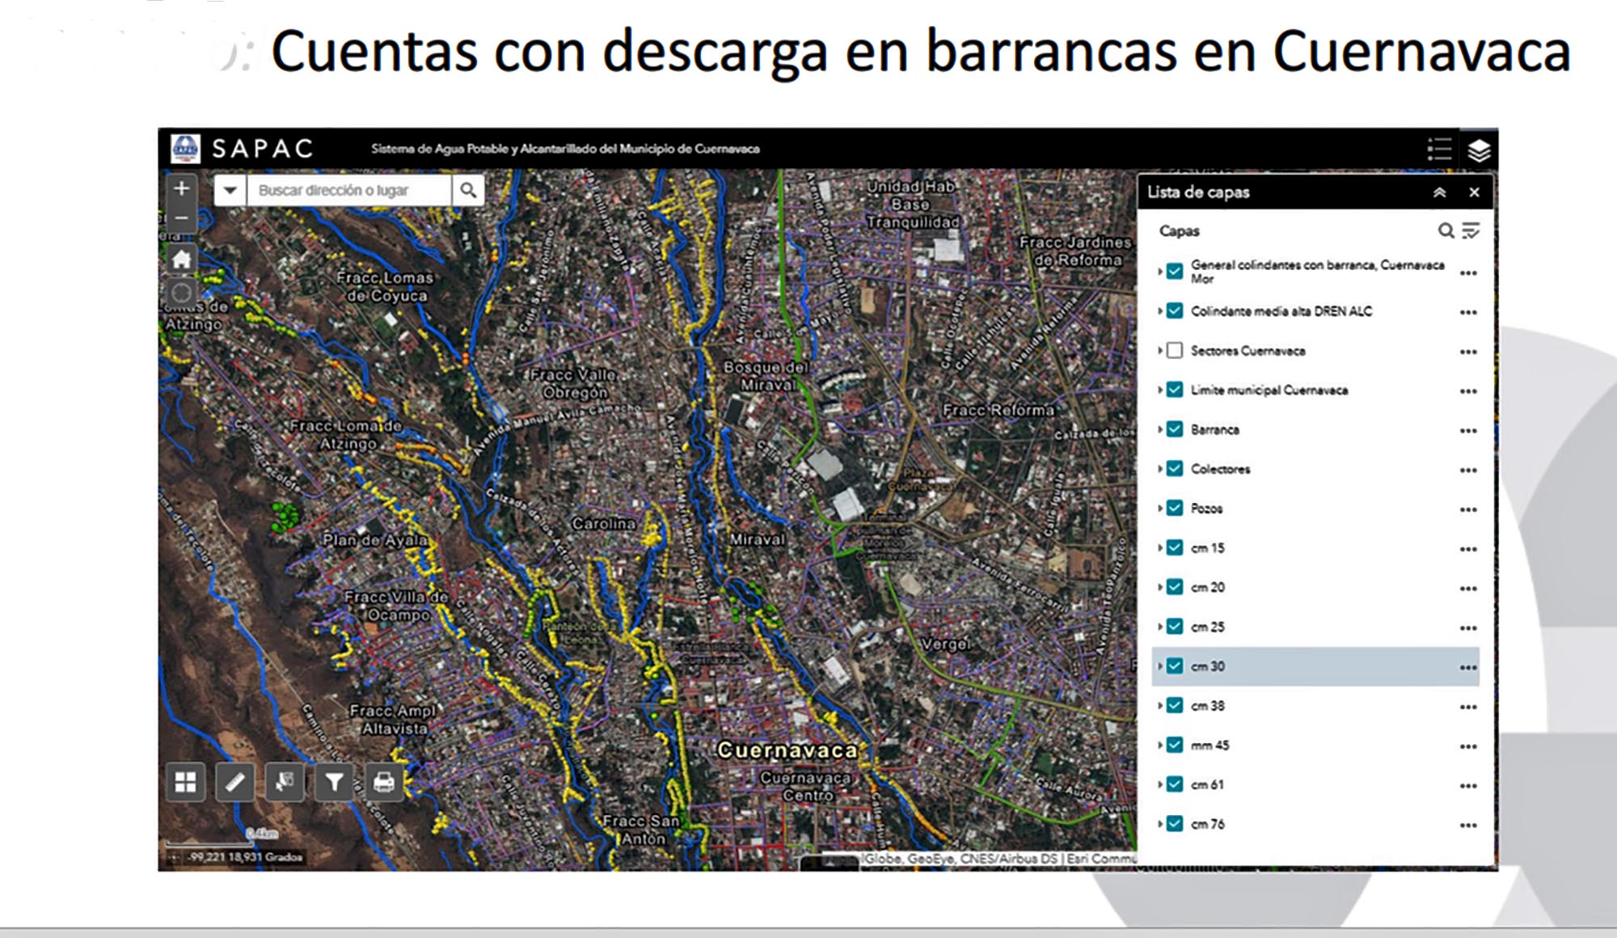Viewport: 1617px width, 938px height.
Task: Zoom out on the map
Action: 182,218
